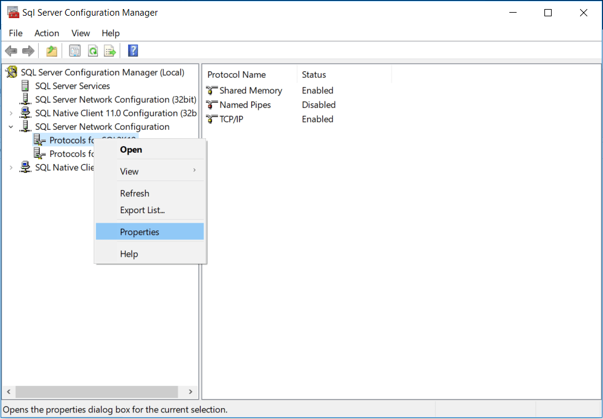Click the horizontal scrollbar right arrow

(190, 392)
